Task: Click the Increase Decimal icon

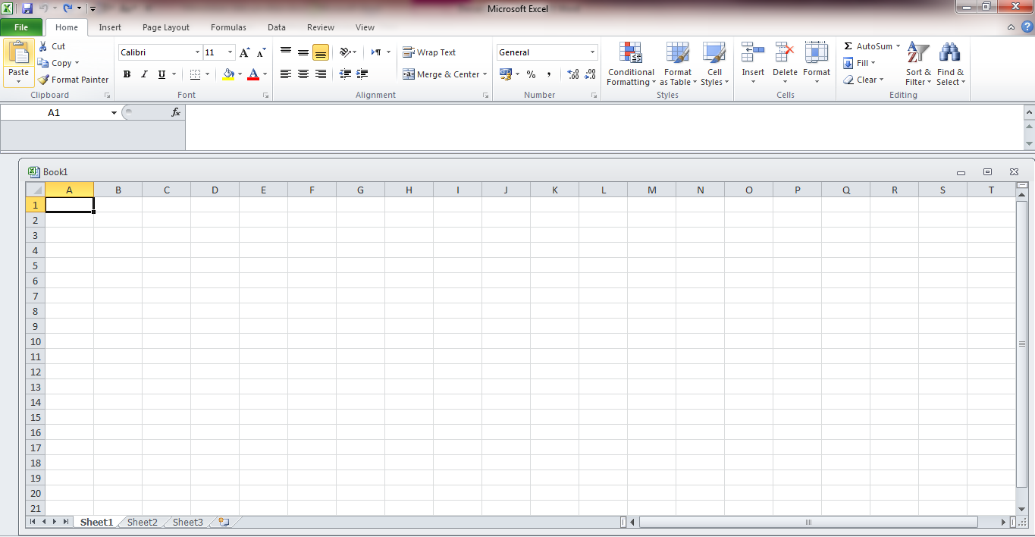Action: (572, 74)
